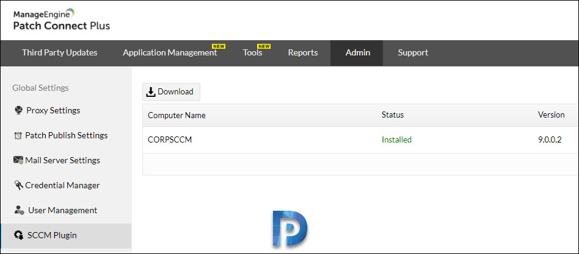The height and width of the screenshot is (254, 579).
Task: Click the download arrow icon in the Download button
Action: tap(151, 92)
